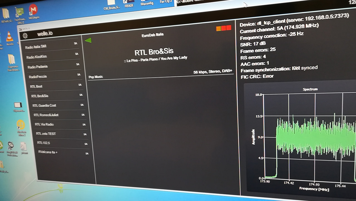Click the welle.io title in header bar
The image size is (356, 201).
(x=45, y=34)
